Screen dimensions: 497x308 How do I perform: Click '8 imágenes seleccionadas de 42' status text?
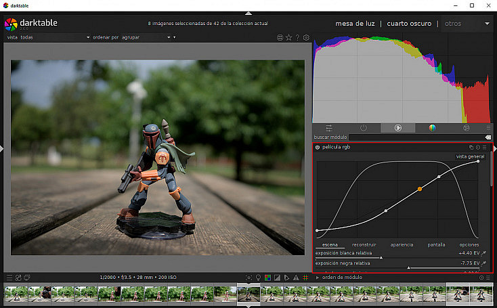point(208,24)
